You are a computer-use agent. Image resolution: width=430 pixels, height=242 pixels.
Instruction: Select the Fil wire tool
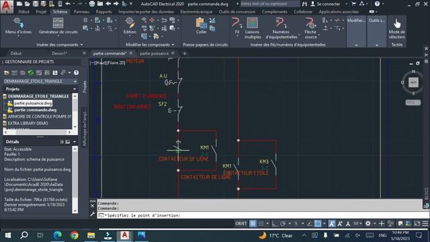coord(237,27)
